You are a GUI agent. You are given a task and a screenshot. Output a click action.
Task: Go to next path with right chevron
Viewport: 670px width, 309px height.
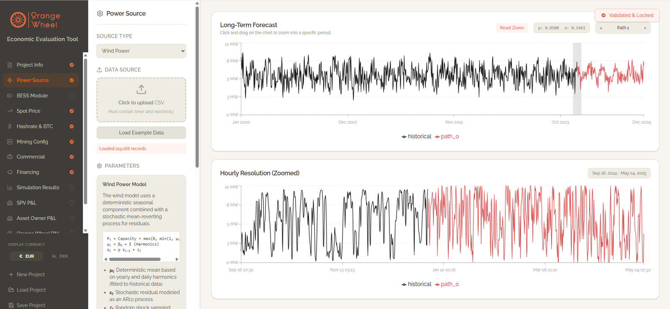click(645, 28)
